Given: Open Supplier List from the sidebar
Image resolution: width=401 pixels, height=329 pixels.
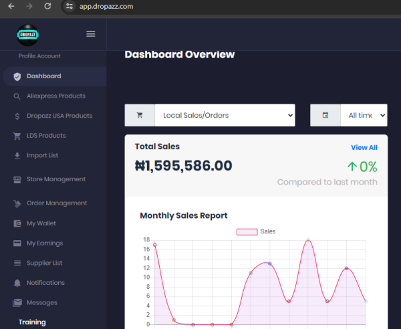Looking at the screenshot, I should click(44, 263).
